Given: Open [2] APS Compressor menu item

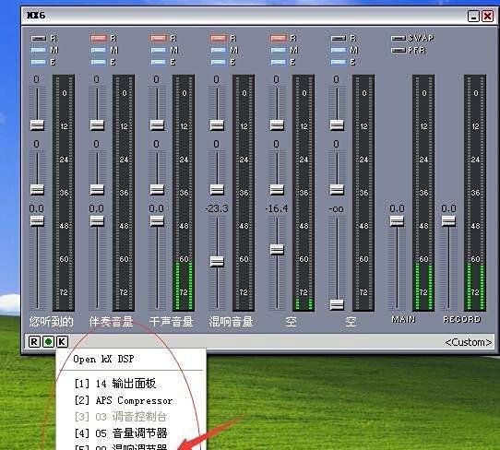Looking at the screenshot, I should point(124,400).
